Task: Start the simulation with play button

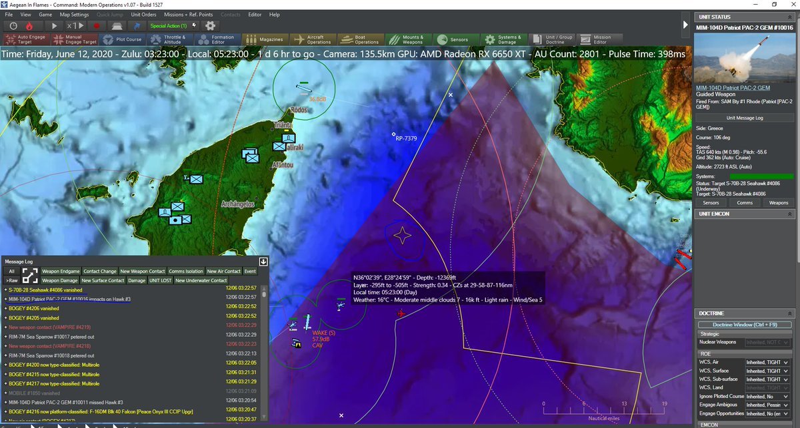Action: 55,25
